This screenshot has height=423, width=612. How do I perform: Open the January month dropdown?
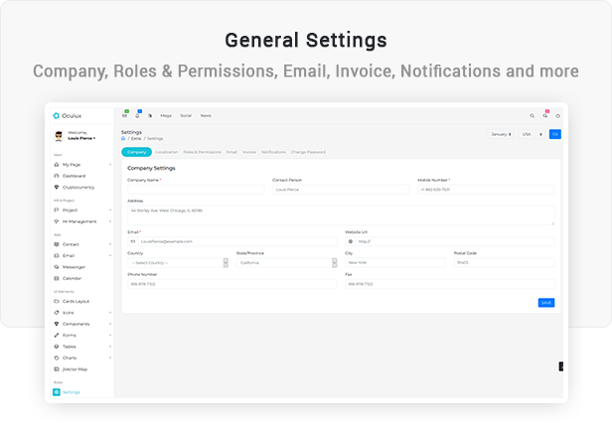501,134
